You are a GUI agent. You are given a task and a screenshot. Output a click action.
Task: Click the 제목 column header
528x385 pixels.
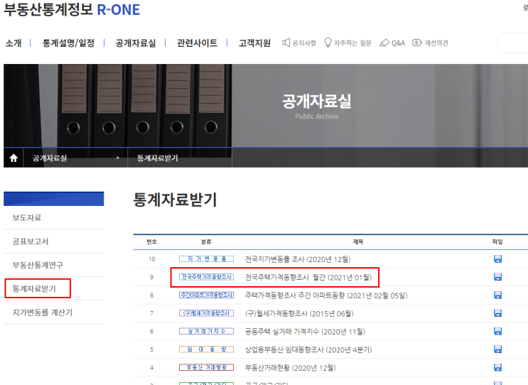[x=358, y=242]
